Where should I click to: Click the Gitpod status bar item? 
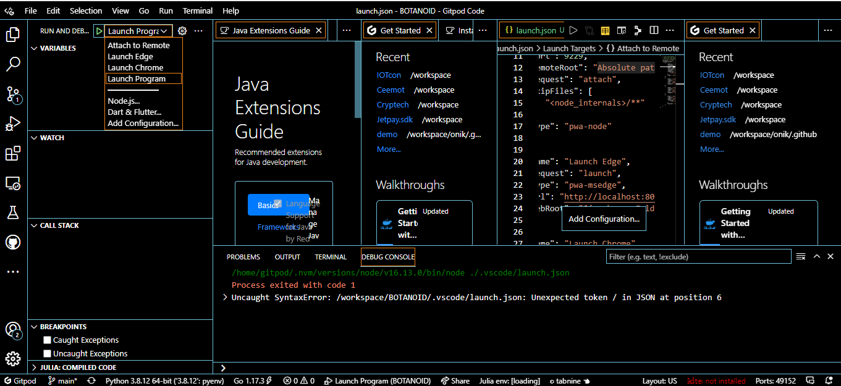tap(20, 380)
